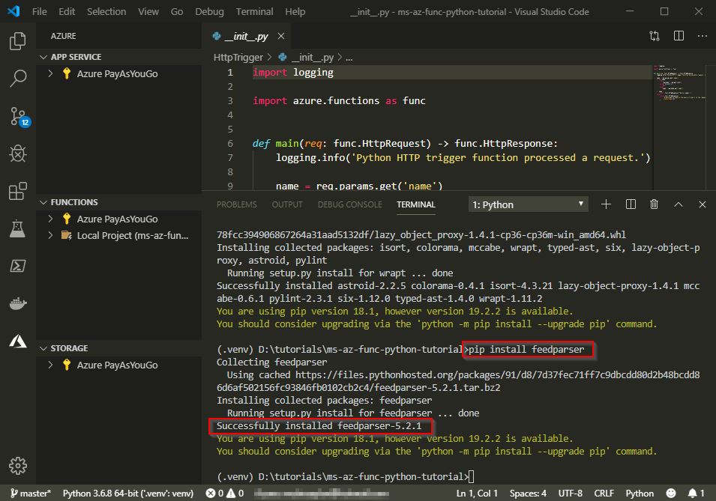716x501 pixels.
Task: Expand Azure PayAsYouGo under Storage
Action: click(50, 365)
